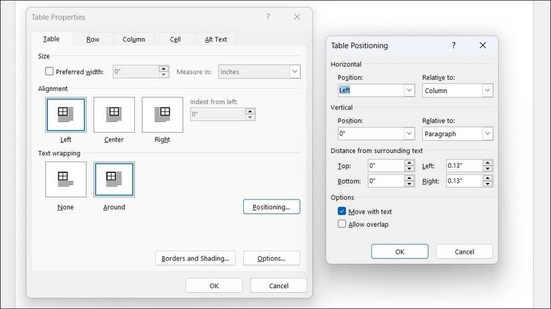
Task: Increase Top distance with up arrow
Action: 409,162
